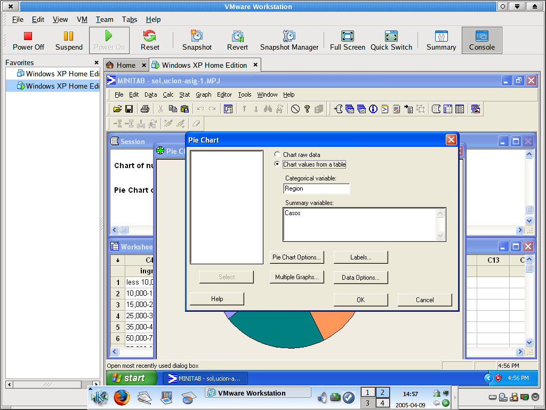Click the Paste clipboard icon in Minitab toolbar
Viewport: 546px width, 410px height.
185,109
